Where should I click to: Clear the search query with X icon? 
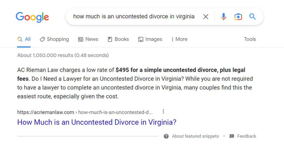tap(206, 17)
